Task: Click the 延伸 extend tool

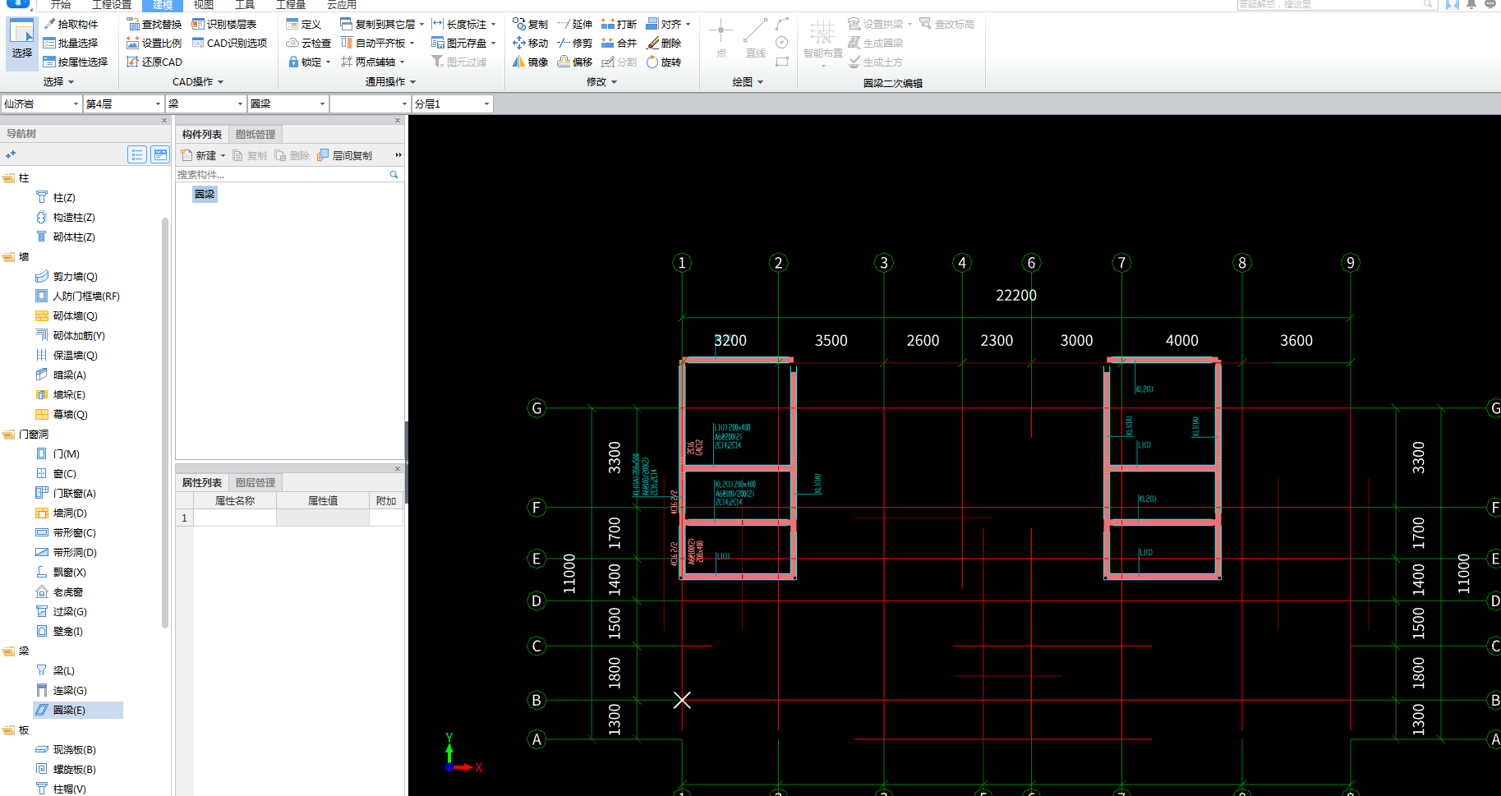Action: point(574,24)
